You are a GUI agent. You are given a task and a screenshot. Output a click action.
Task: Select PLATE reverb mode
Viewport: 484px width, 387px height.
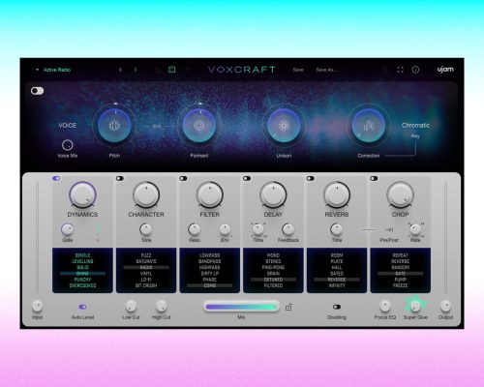[x=337, y=261]
